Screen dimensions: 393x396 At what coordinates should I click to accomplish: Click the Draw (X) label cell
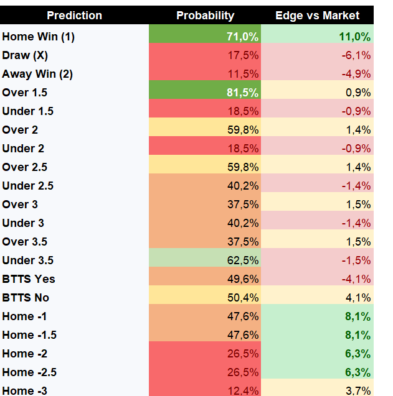74,55
